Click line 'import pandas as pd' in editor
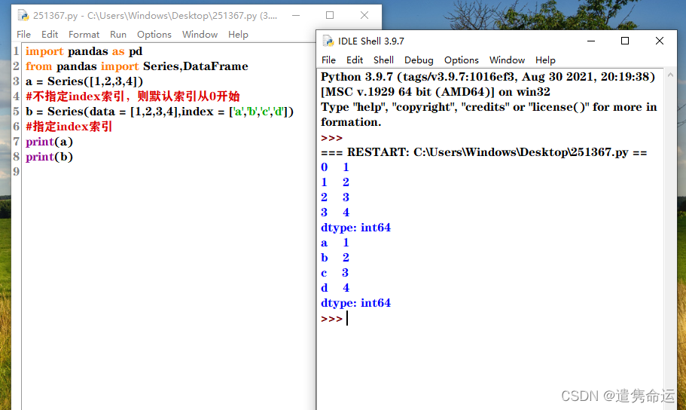The width and height of the screenshot is (686, 410). pyautogui.click(x=84, y=51)
